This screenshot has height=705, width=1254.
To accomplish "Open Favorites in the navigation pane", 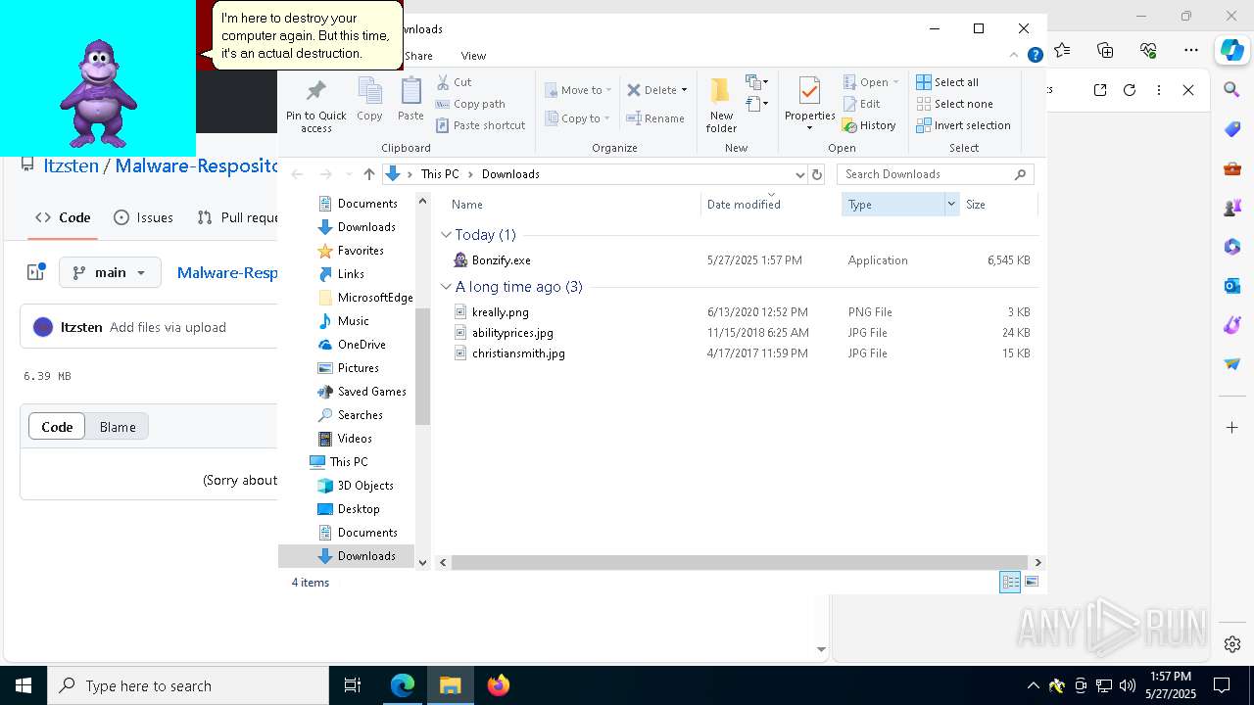I will pyautogui.click(x=361, y=251).
